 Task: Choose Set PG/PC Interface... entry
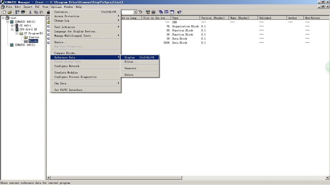click(x=86, y=90)
